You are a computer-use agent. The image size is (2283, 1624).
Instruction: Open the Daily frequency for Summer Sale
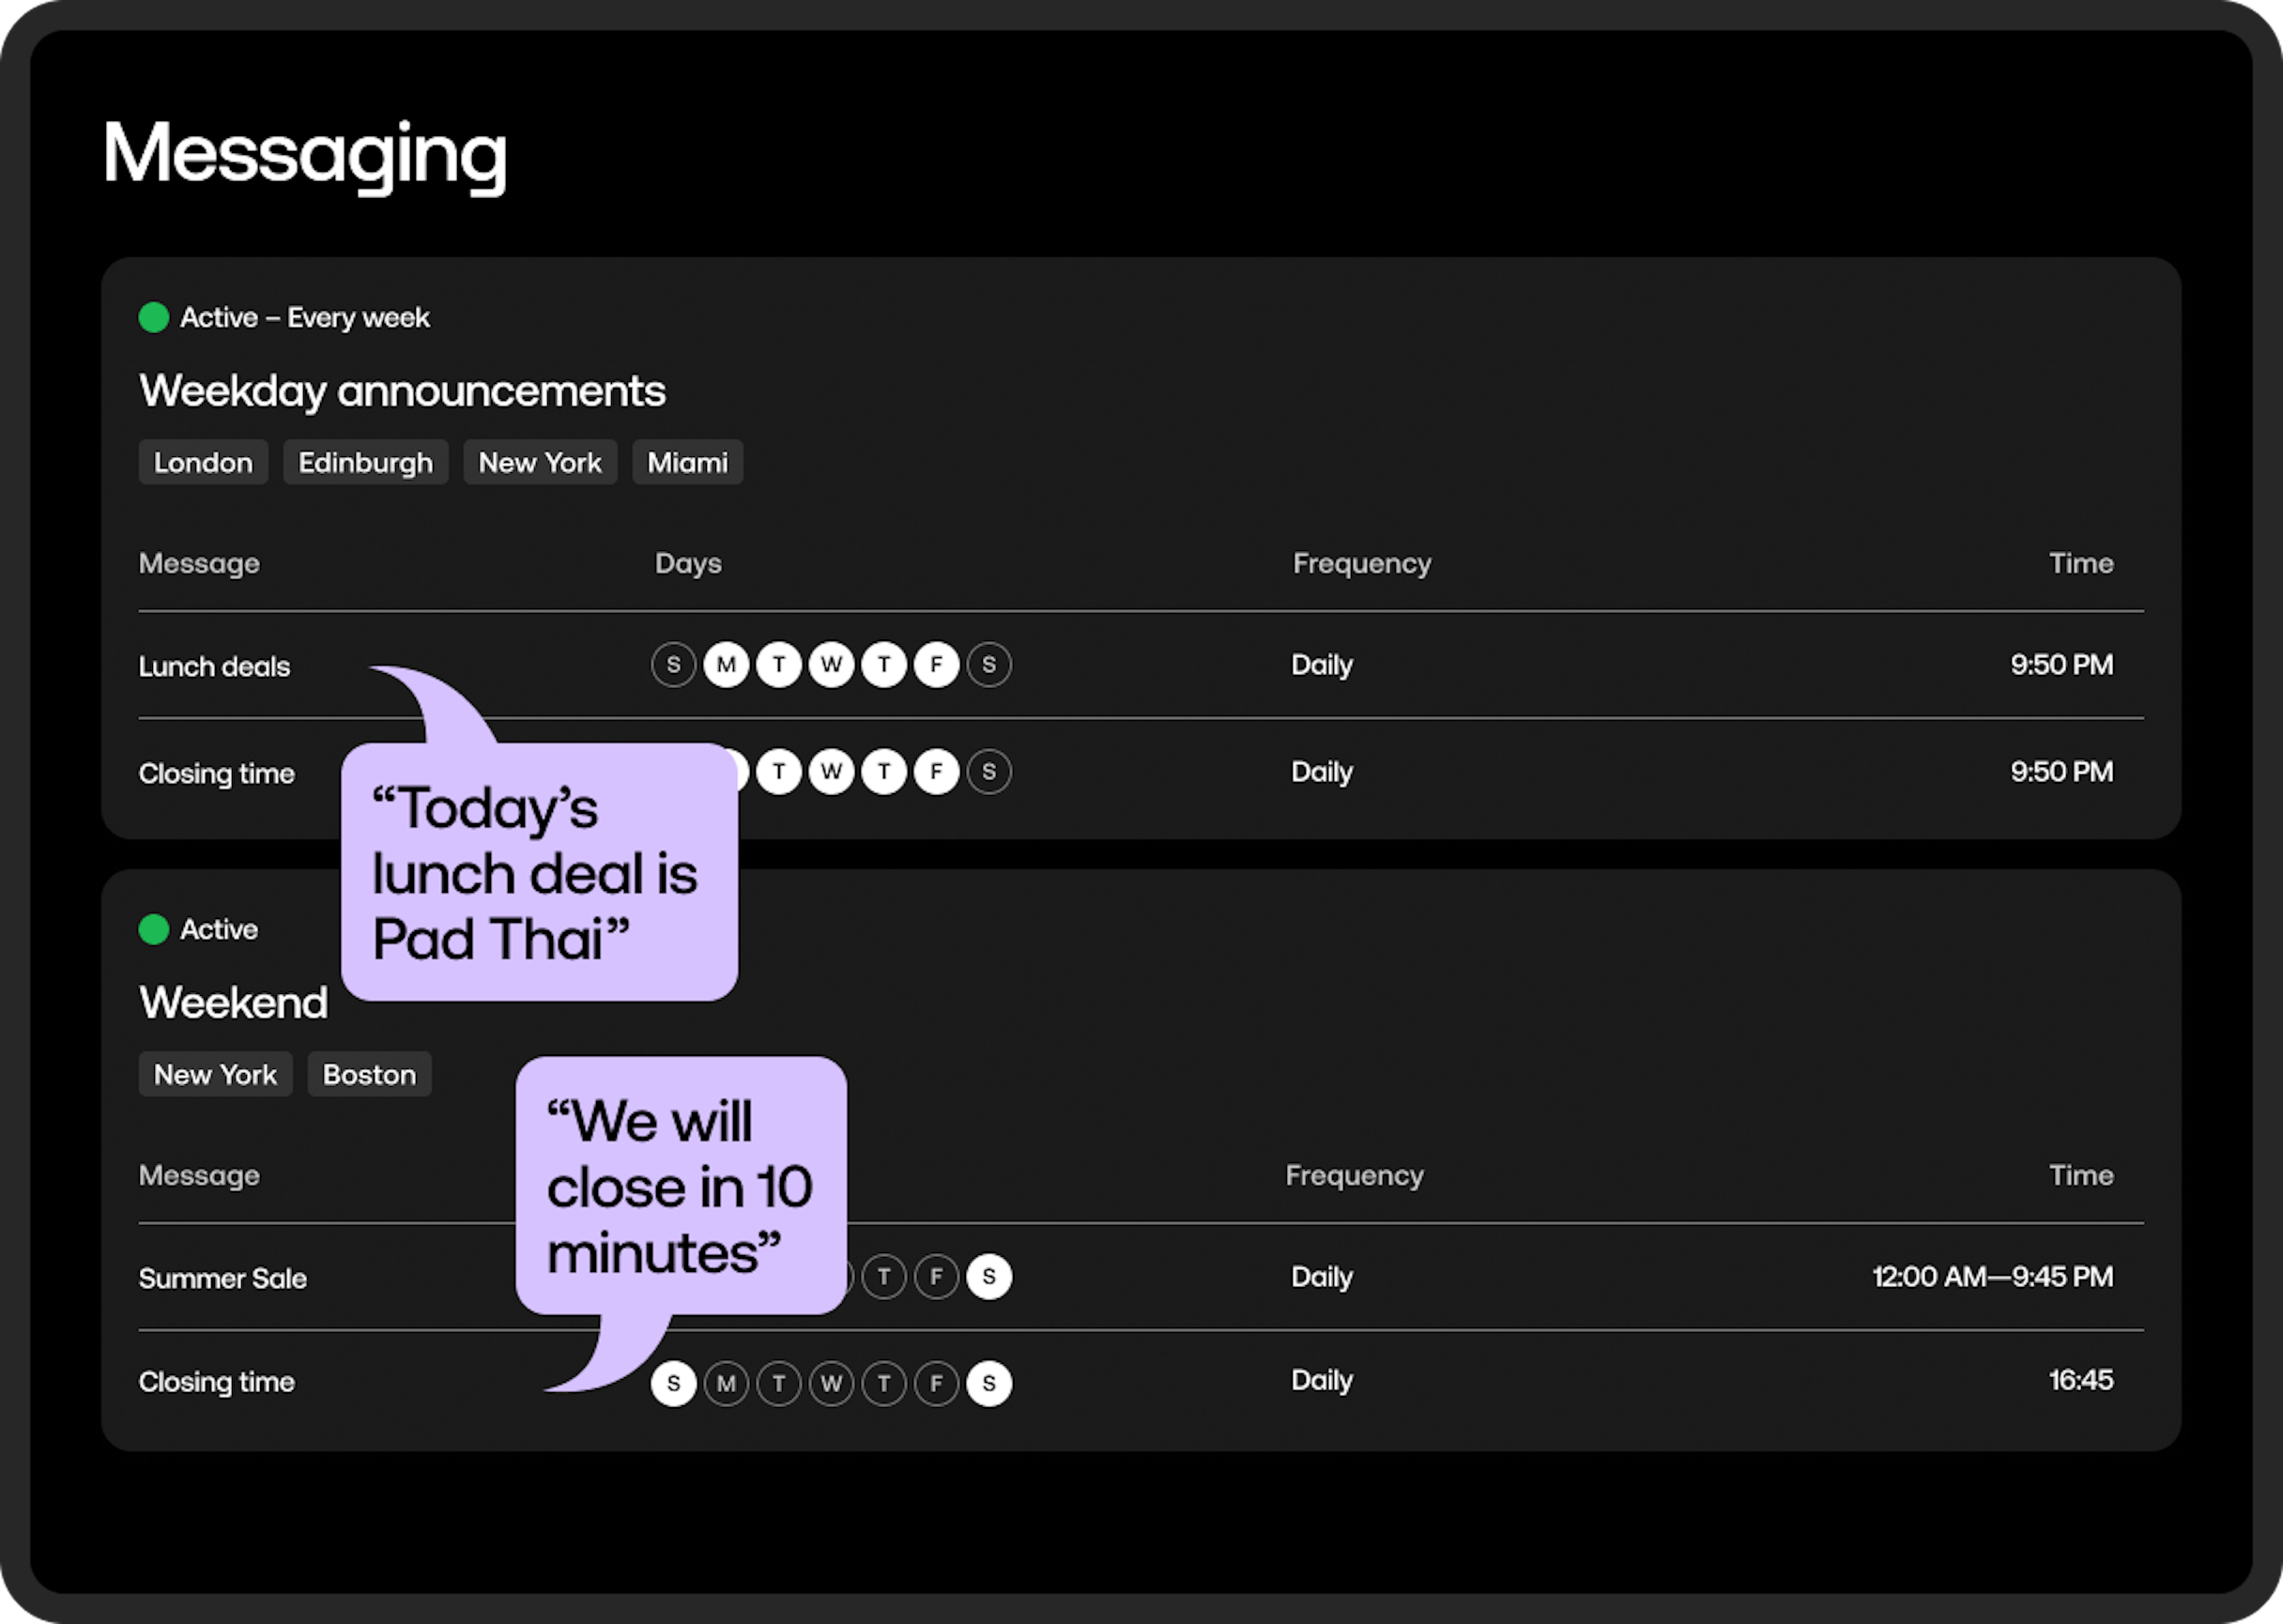tap(1321, 1277)
